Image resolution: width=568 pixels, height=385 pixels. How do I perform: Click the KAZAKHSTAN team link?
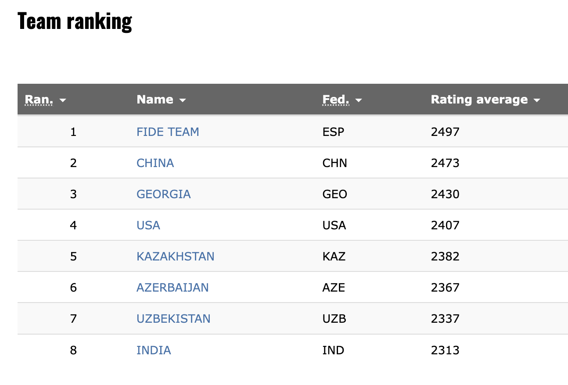pyautogui.click(x=175, y=257)
